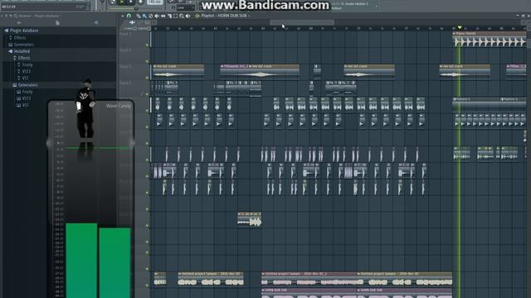531x298 pixels.
Task: Click the browser search magnifier icon
Action: click(16, 16)
